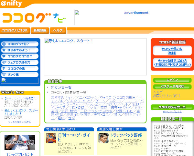Click the green ログイン button
194x156 pixels.
pyautogui.click(x=172, y=80)
